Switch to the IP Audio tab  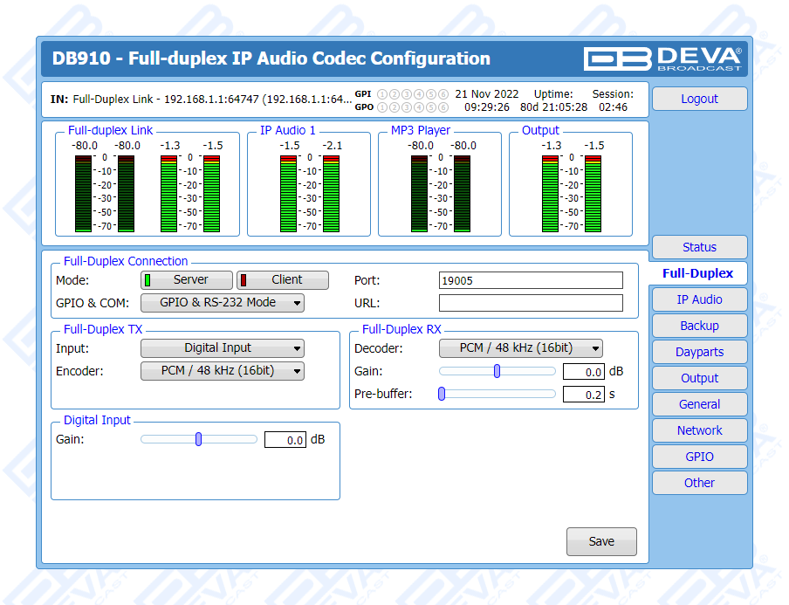(x=699, y=299)
